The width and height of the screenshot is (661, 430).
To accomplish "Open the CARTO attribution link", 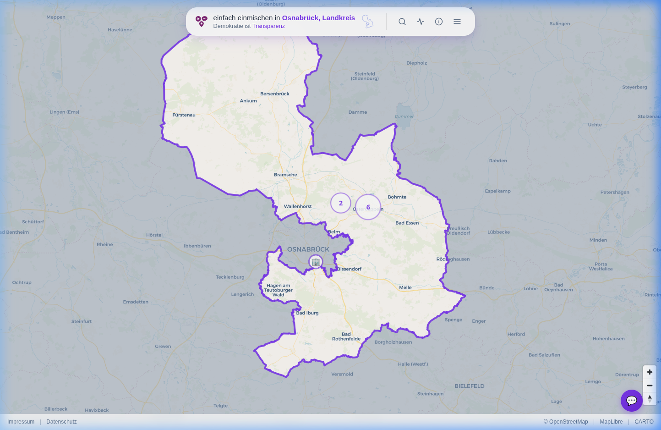I will coord(644,422).
